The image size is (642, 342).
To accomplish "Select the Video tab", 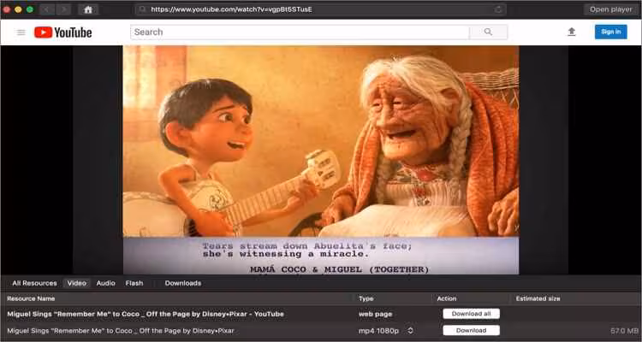I will (x=76, y=283).
